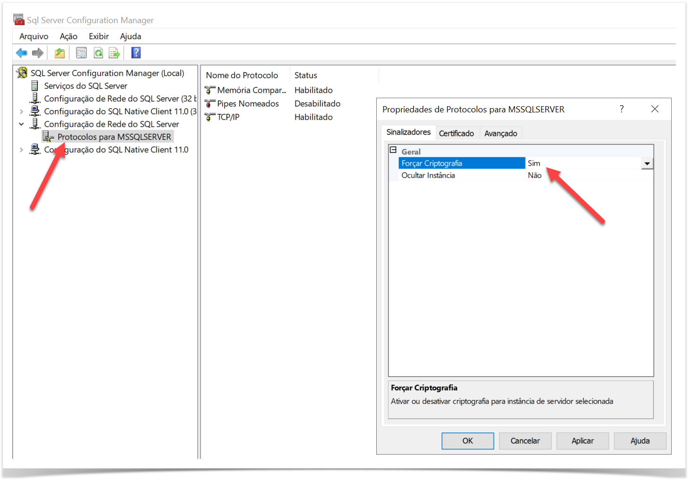Open the Arquivo menu
The width and height of the screenshot is (692, 482).
[34, 36]
